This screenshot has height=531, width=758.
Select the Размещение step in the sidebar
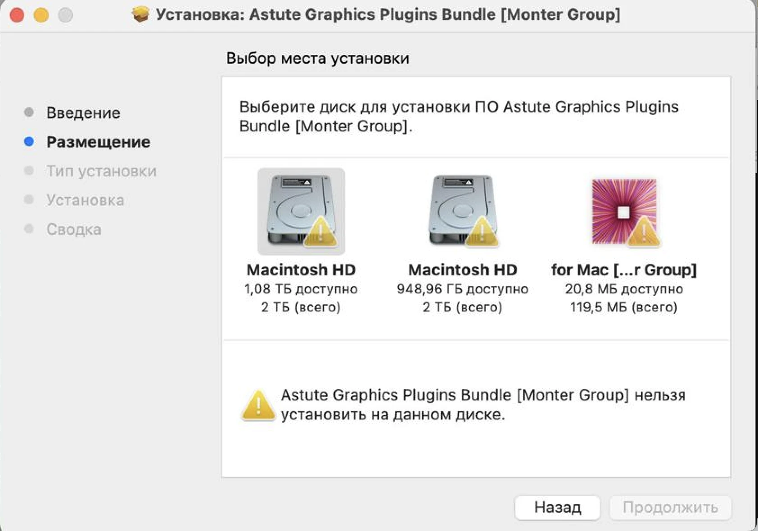tap(99, 142)
